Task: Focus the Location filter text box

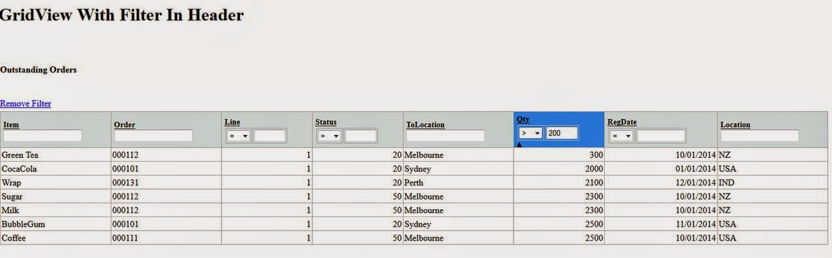Action: [x=760, y=136]
